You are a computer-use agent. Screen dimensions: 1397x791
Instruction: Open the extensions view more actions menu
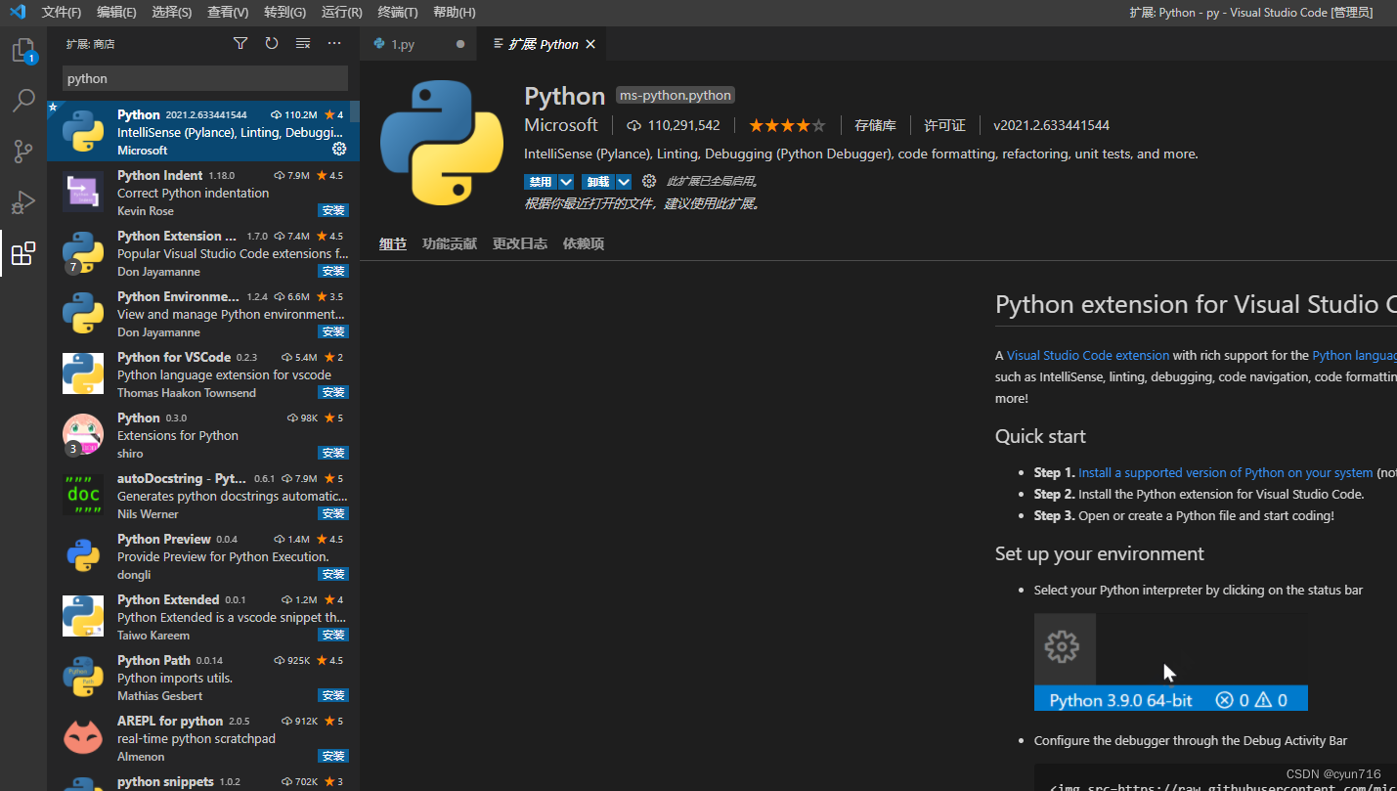tap(334, 43)
